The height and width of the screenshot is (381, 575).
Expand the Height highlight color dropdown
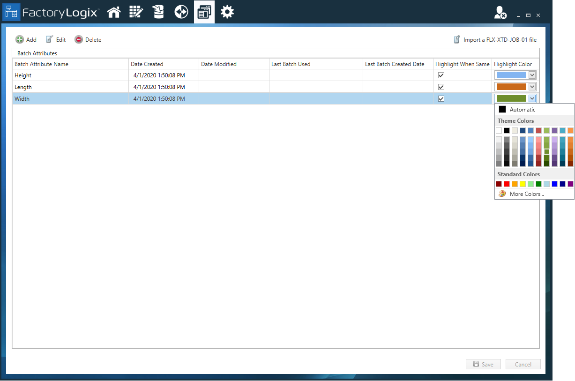coord(532,75)
